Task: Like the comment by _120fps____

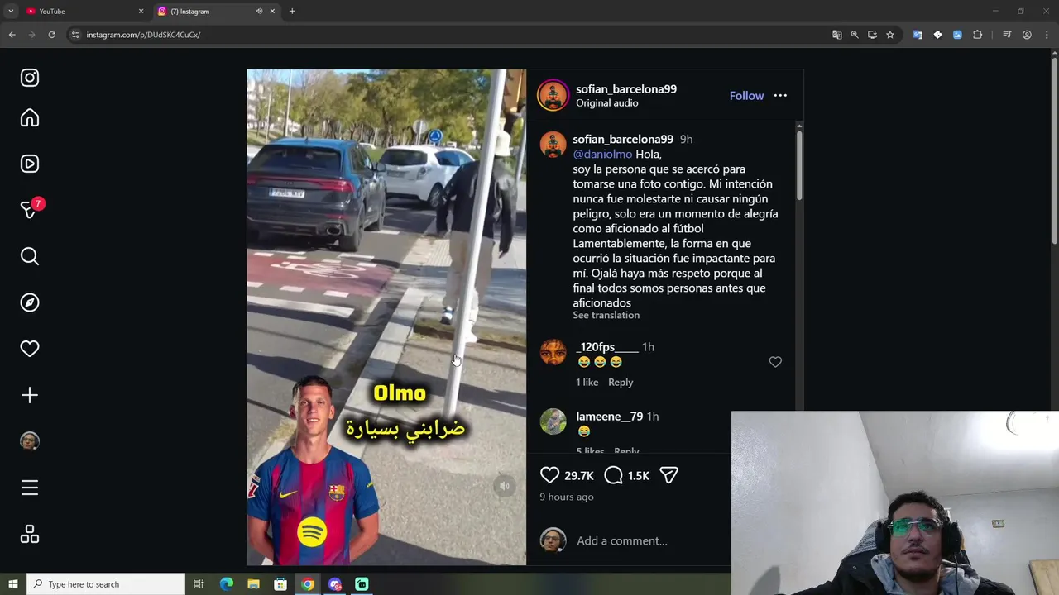Action: (775, 362)
